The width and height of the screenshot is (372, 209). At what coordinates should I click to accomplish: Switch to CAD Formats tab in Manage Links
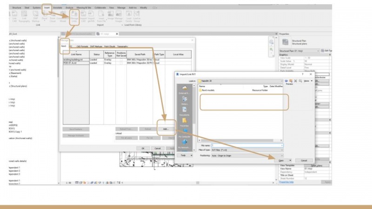point(83,46)
